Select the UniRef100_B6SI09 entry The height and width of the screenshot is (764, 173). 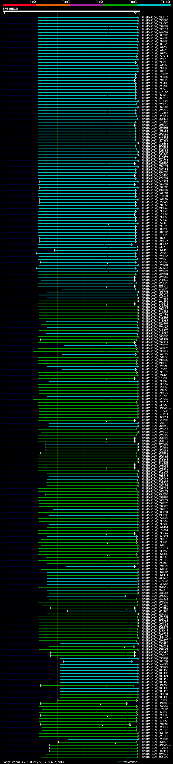[155, 757]
